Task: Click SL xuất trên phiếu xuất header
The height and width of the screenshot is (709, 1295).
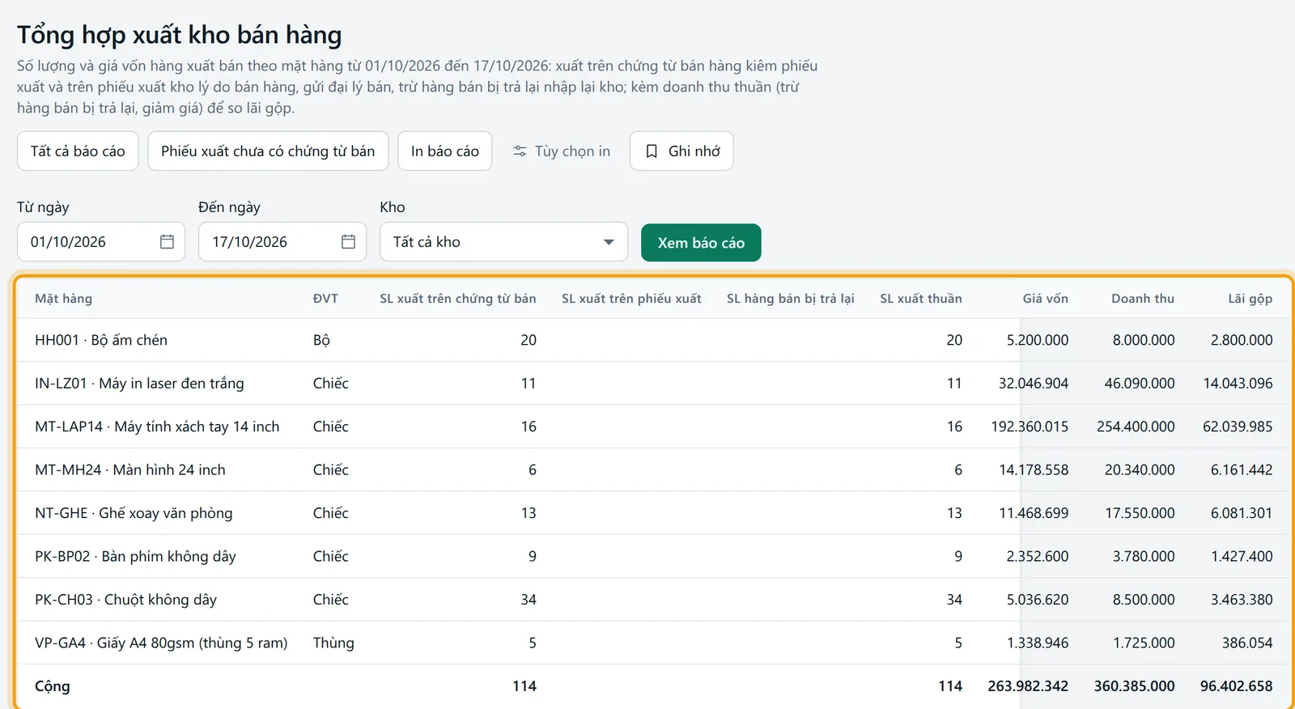Action: click(x=631, y=299)
